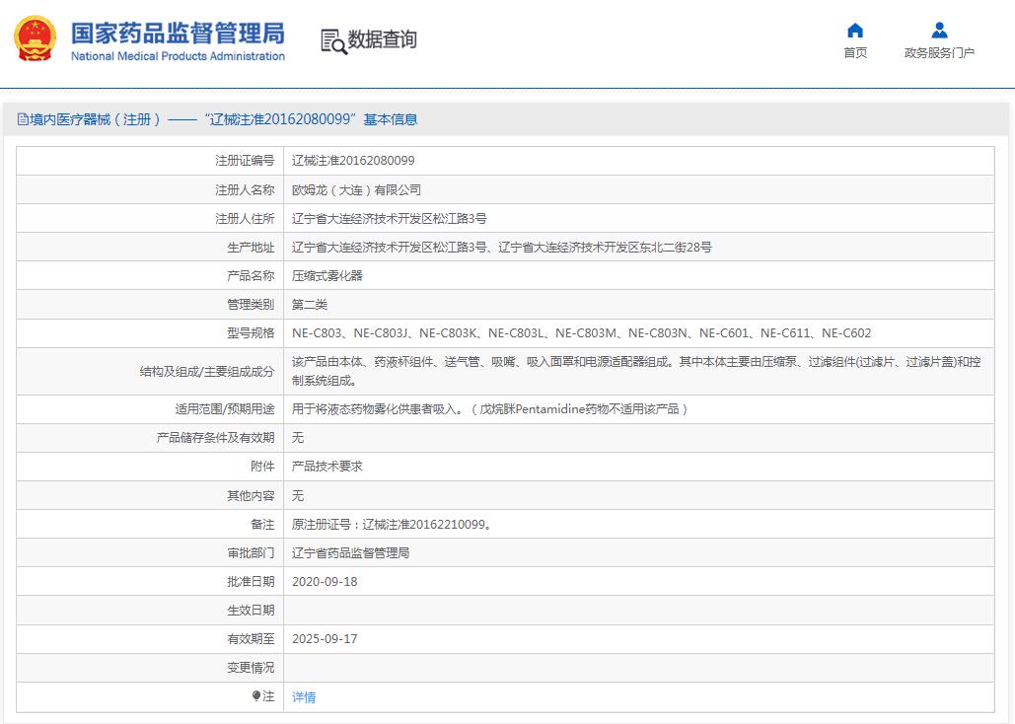Select the blue house icon above 首页

(x=854, y=30)
